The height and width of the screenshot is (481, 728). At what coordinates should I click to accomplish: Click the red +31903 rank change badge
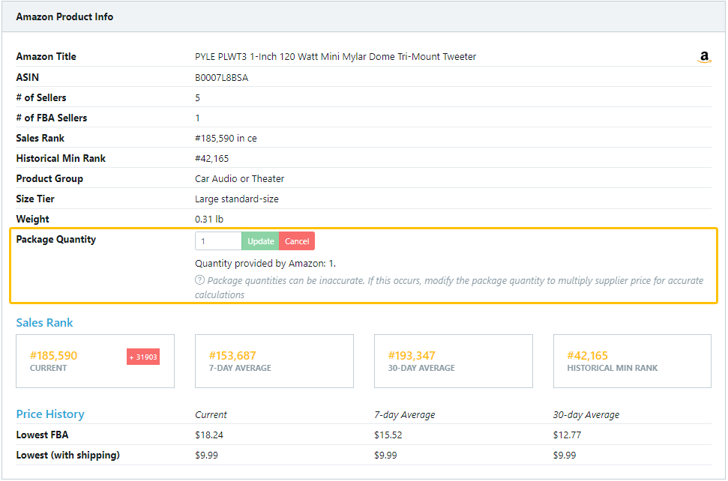pos(143,357)
